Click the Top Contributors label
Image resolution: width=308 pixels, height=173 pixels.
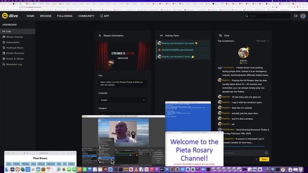pyautogui.click(x=226, y=41)
